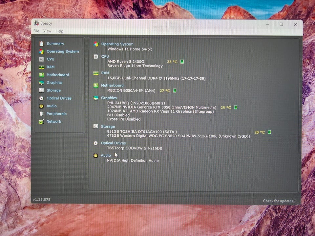Go to the RAM section in sidebar
The height and width of the screenshot is (236, 315).
(51, 67)
